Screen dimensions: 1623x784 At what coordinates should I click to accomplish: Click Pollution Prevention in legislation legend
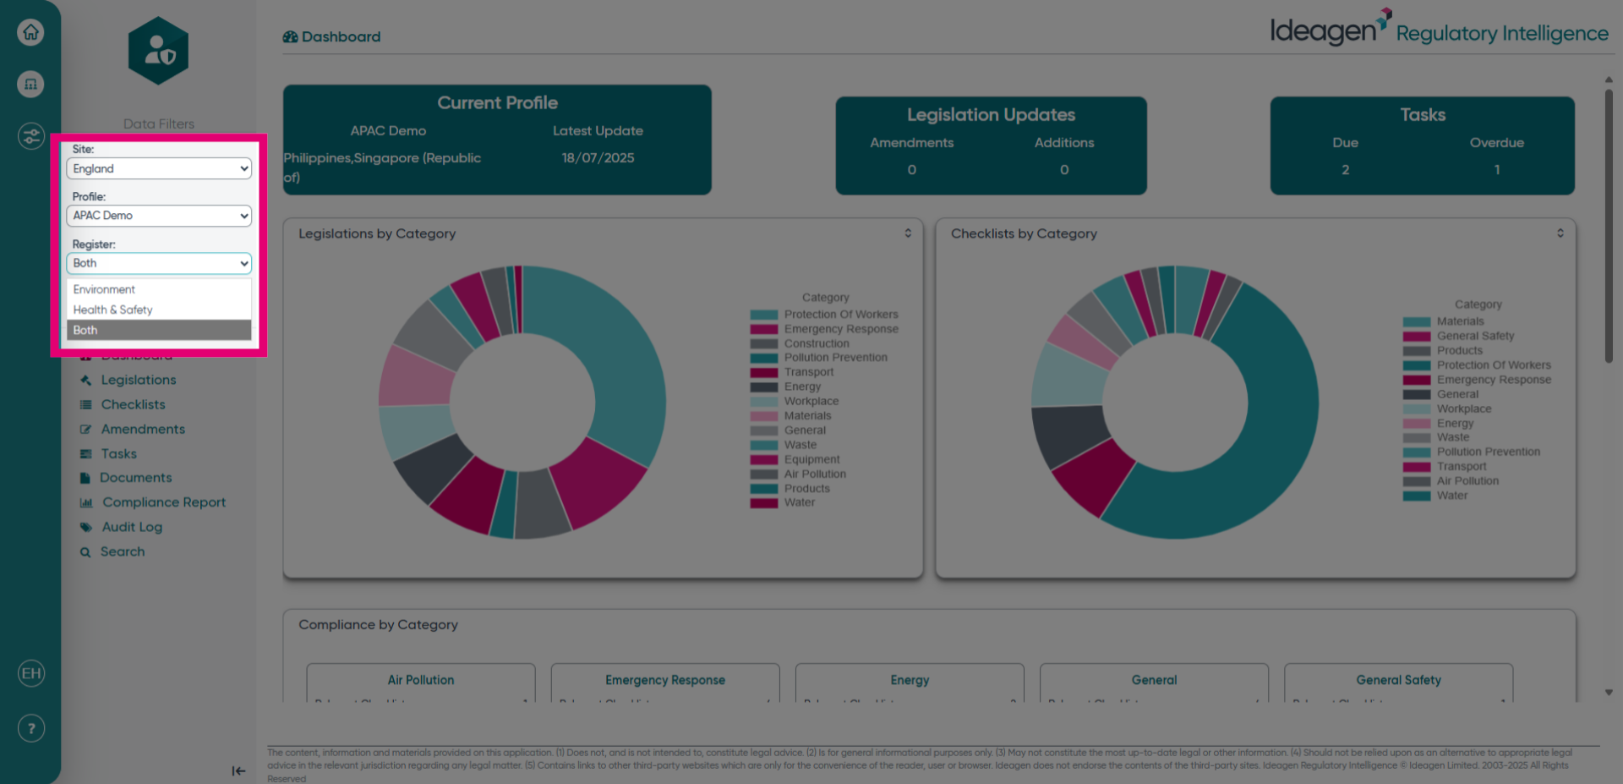point(835,358)
